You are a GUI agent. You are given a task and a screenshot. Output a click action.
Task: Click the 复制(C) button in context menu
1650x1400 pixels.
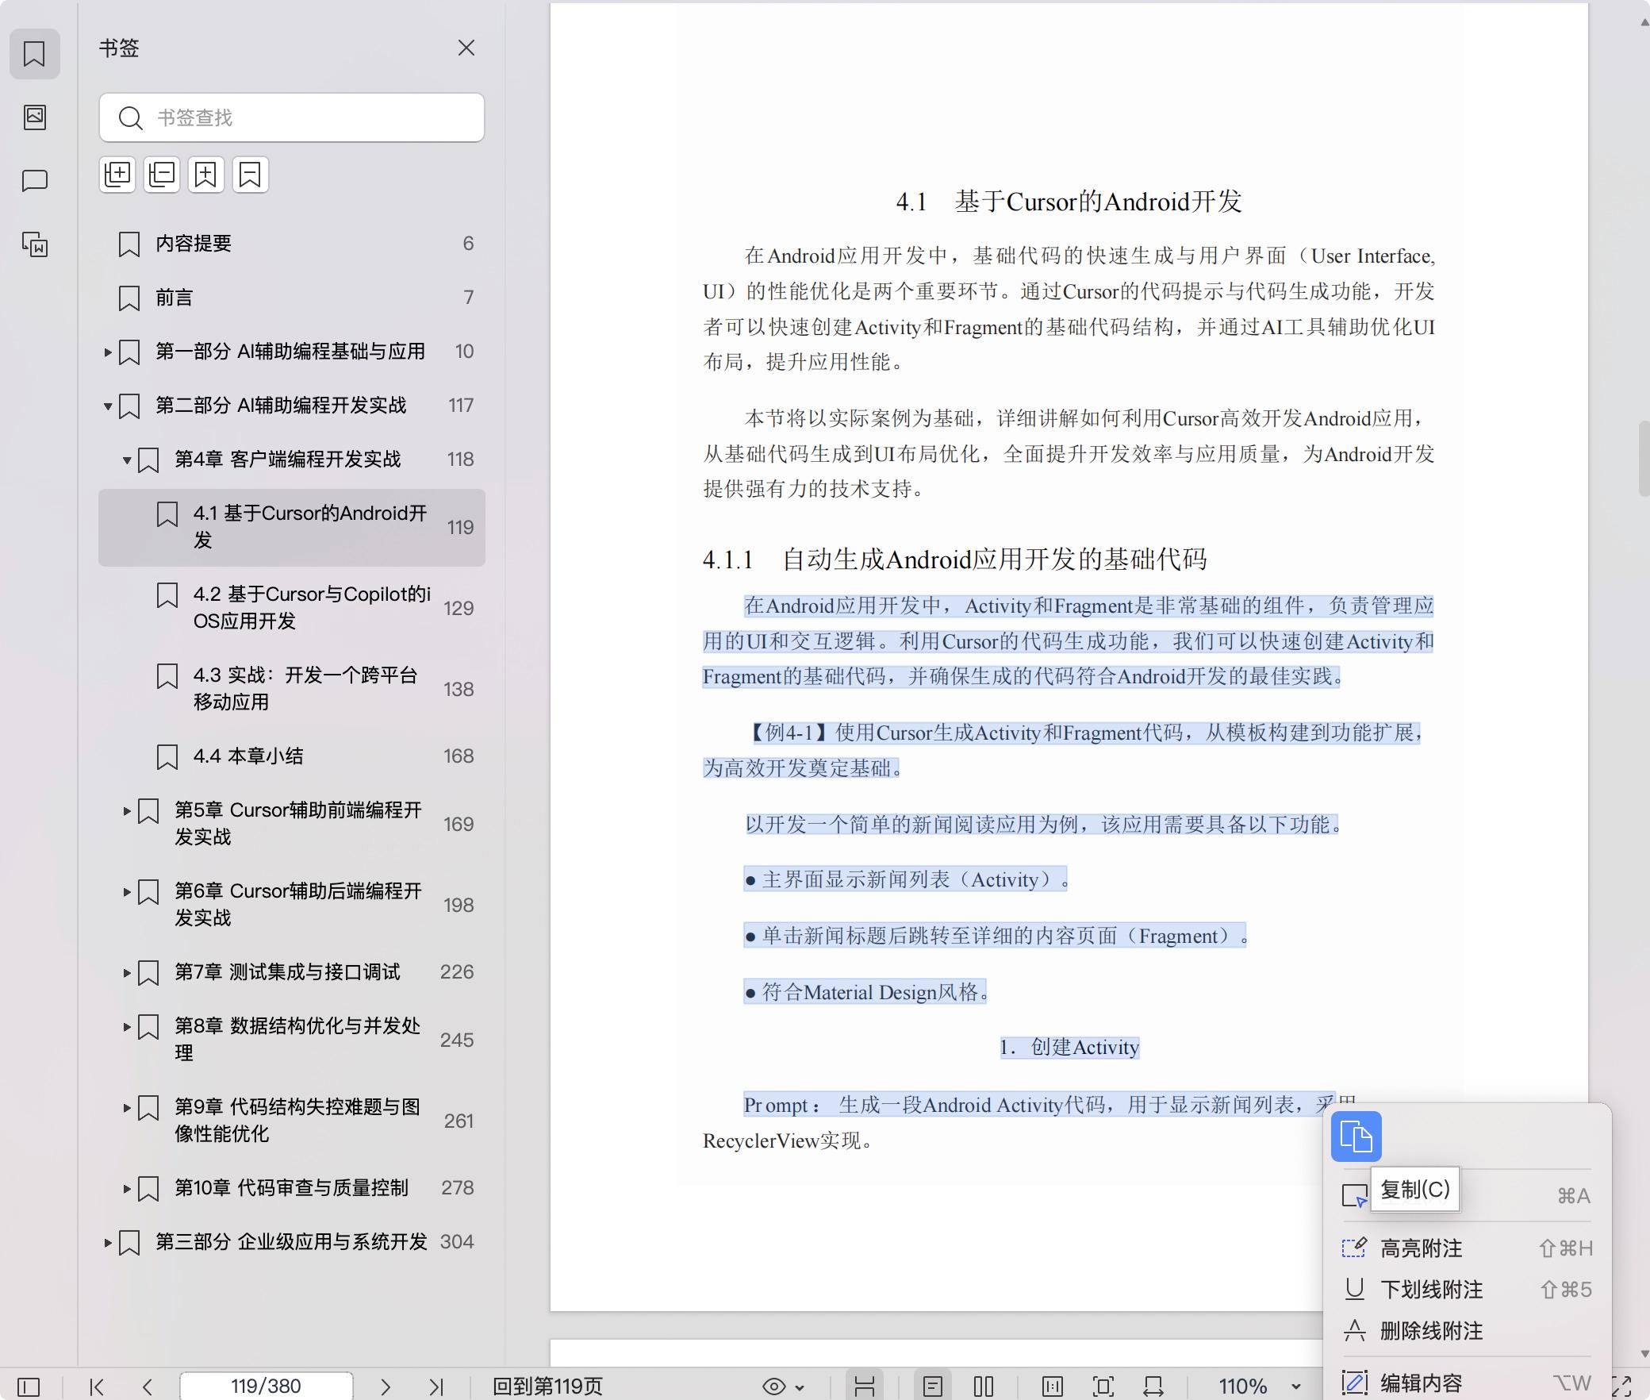(x=1417, y=1189)
